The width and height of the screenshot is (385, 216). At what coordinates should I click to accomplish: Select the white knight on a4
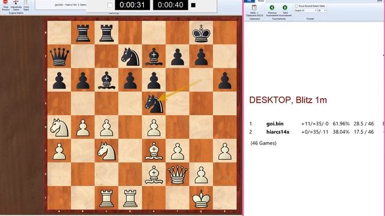click(59, 127)
